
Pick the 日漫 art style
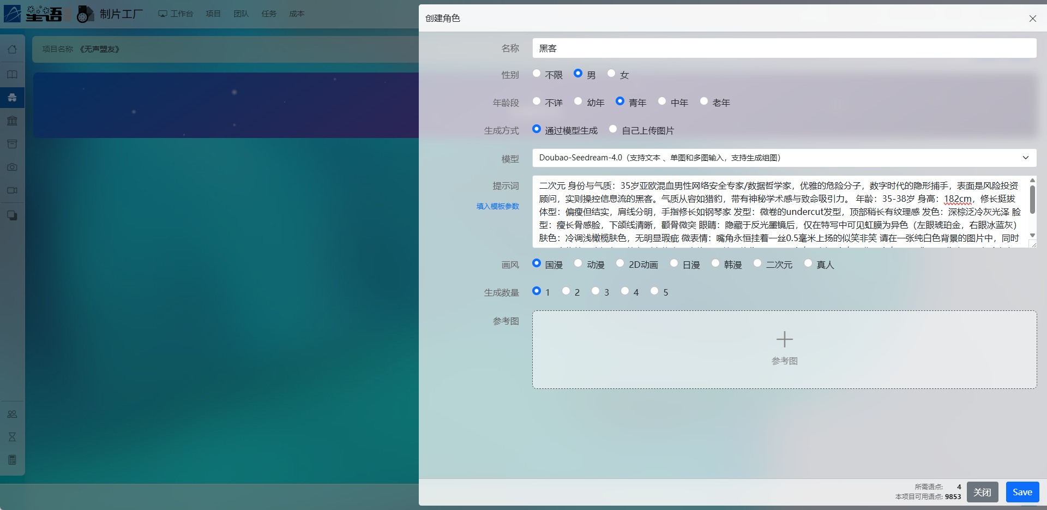(x=674, y=263)
